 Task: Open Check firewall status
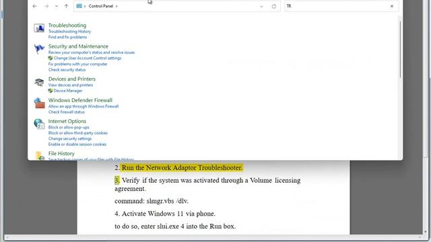(67, 112)
